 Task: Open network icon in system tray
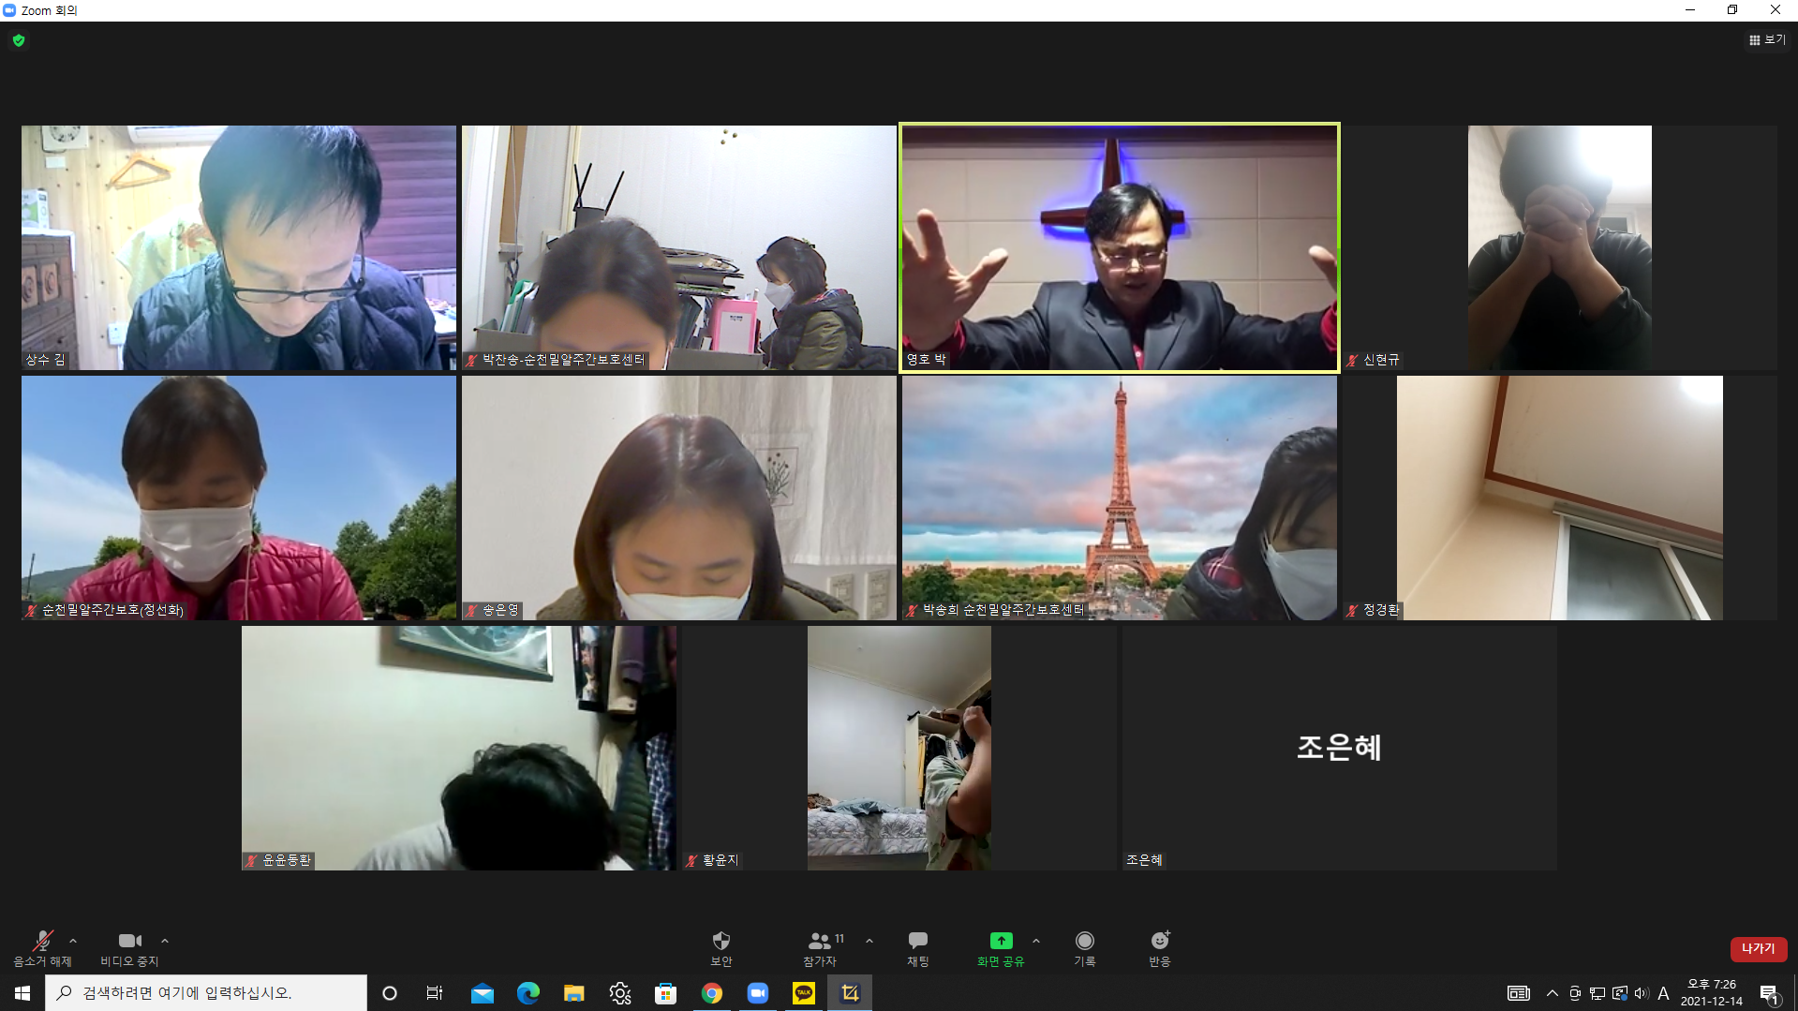click(x=1597, y=993)
